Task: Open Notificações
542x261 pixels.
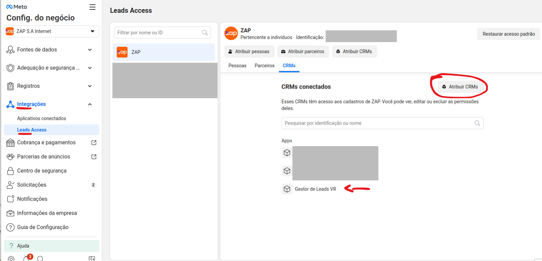Action: [32, 199]
